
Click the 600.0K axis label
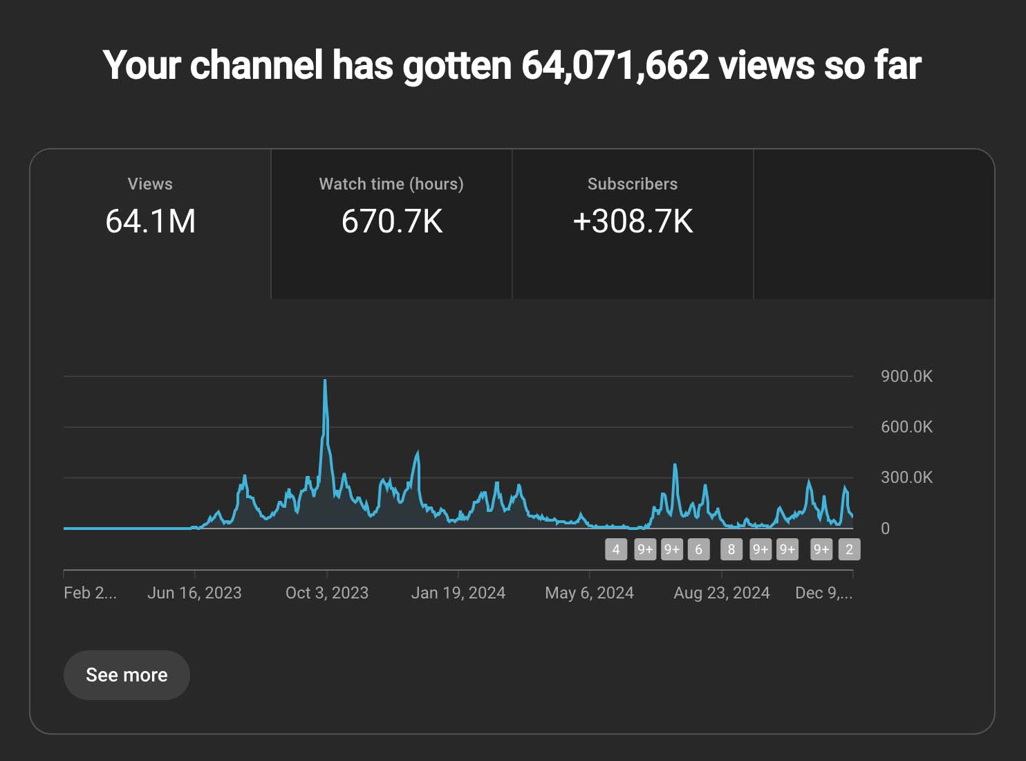906,427
